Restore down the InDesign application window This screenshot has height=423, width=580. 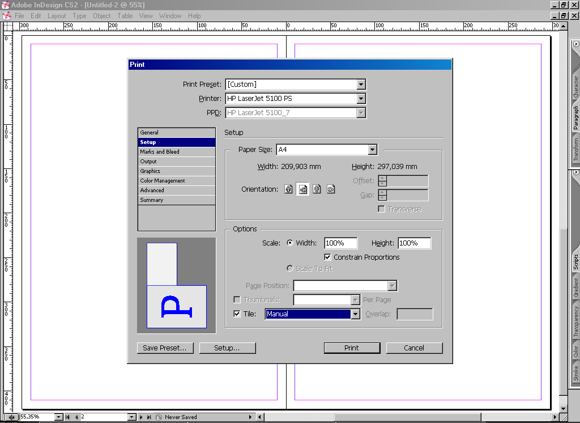(x=564, y=5)
